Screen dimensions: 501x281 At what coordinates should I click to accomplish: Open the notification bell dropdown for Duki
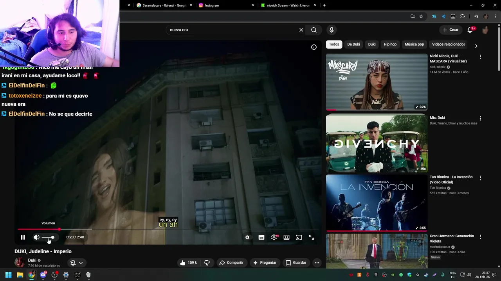76,263
